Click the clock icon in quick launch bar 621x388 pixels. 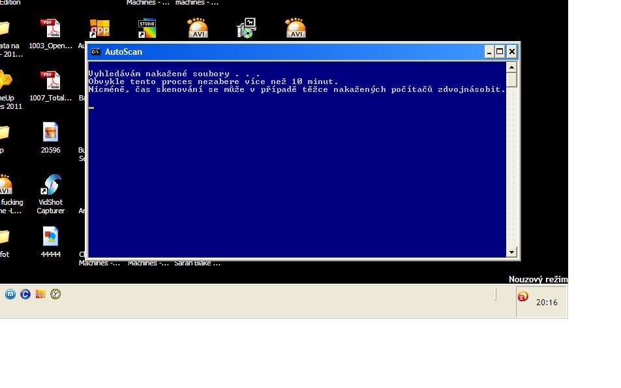point(56,294)
